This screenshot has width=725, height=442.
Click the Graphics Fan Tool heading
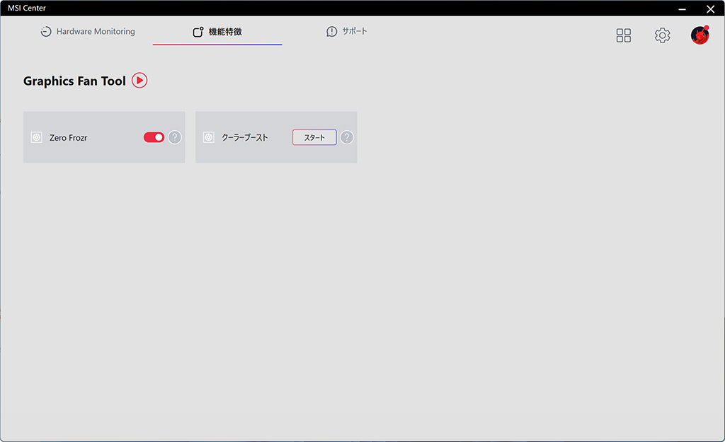pyautogui.click(x=74, y=81)
